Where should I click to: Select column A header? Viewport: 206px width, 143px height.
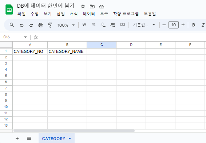pos(30,45)
